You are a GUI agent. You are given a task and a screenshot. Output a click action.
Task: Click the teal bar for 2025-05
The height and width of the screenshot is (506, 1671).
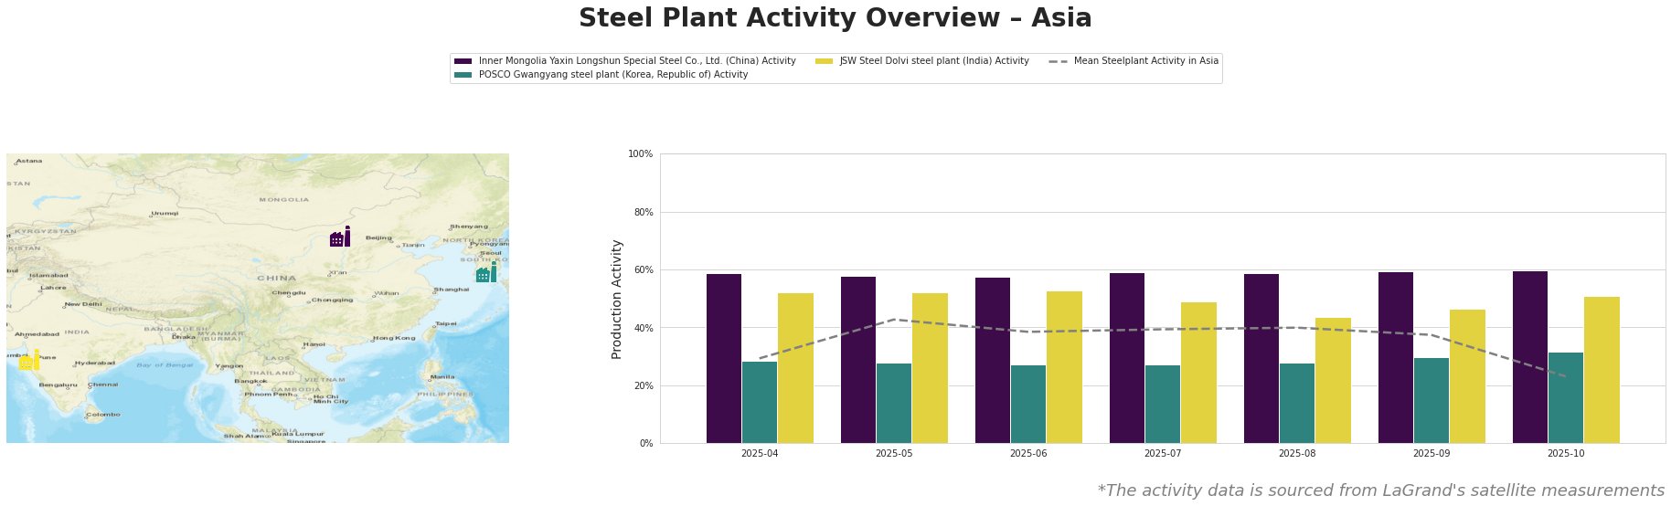(894, 403)
